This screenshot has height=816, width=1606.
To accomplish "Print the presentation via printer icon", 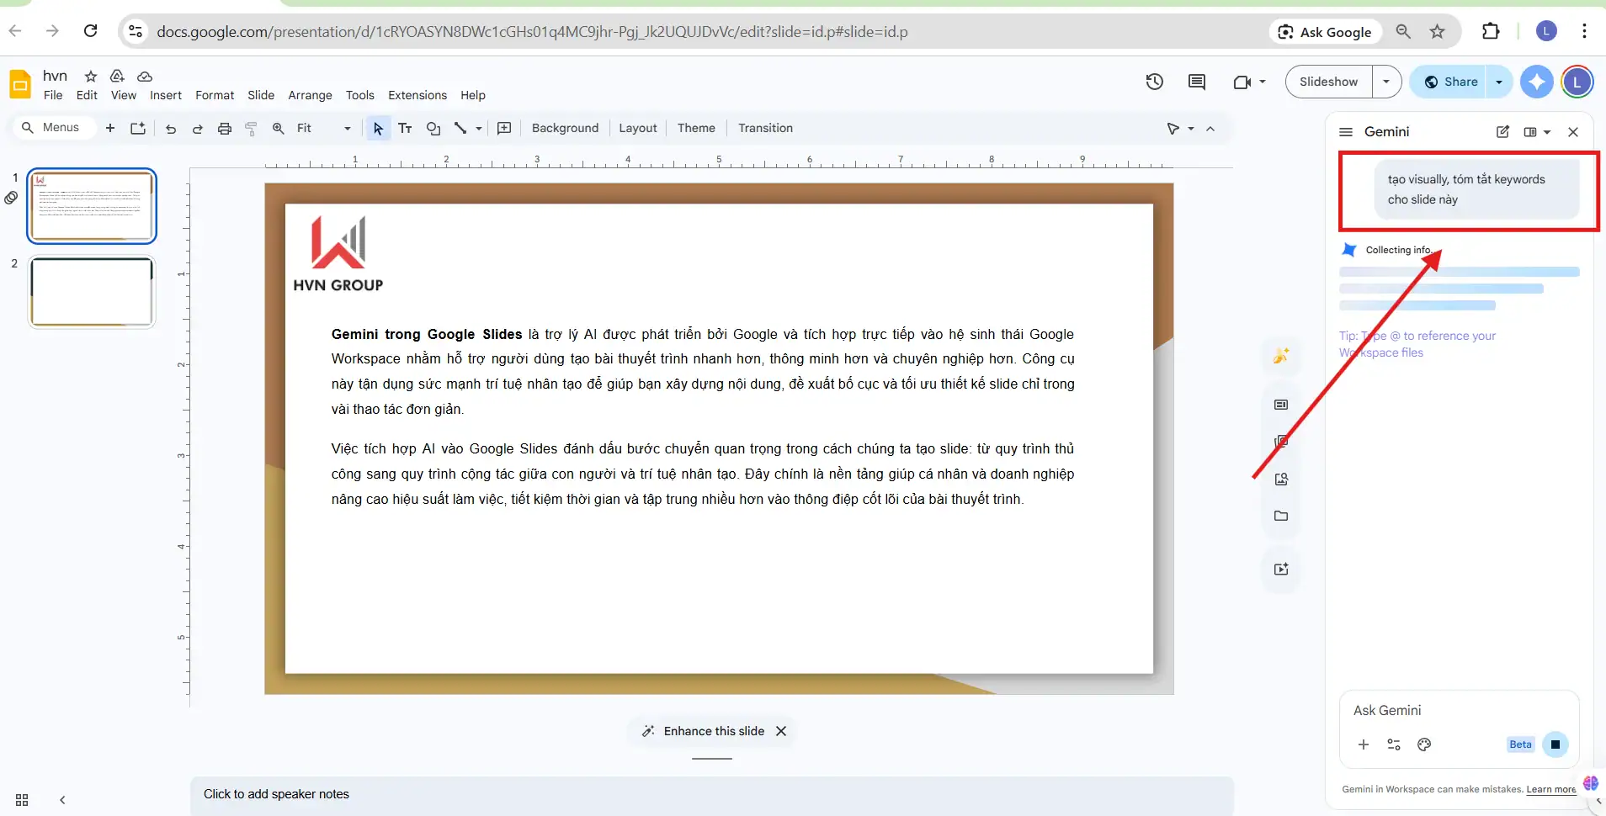I will click(224, 128).
